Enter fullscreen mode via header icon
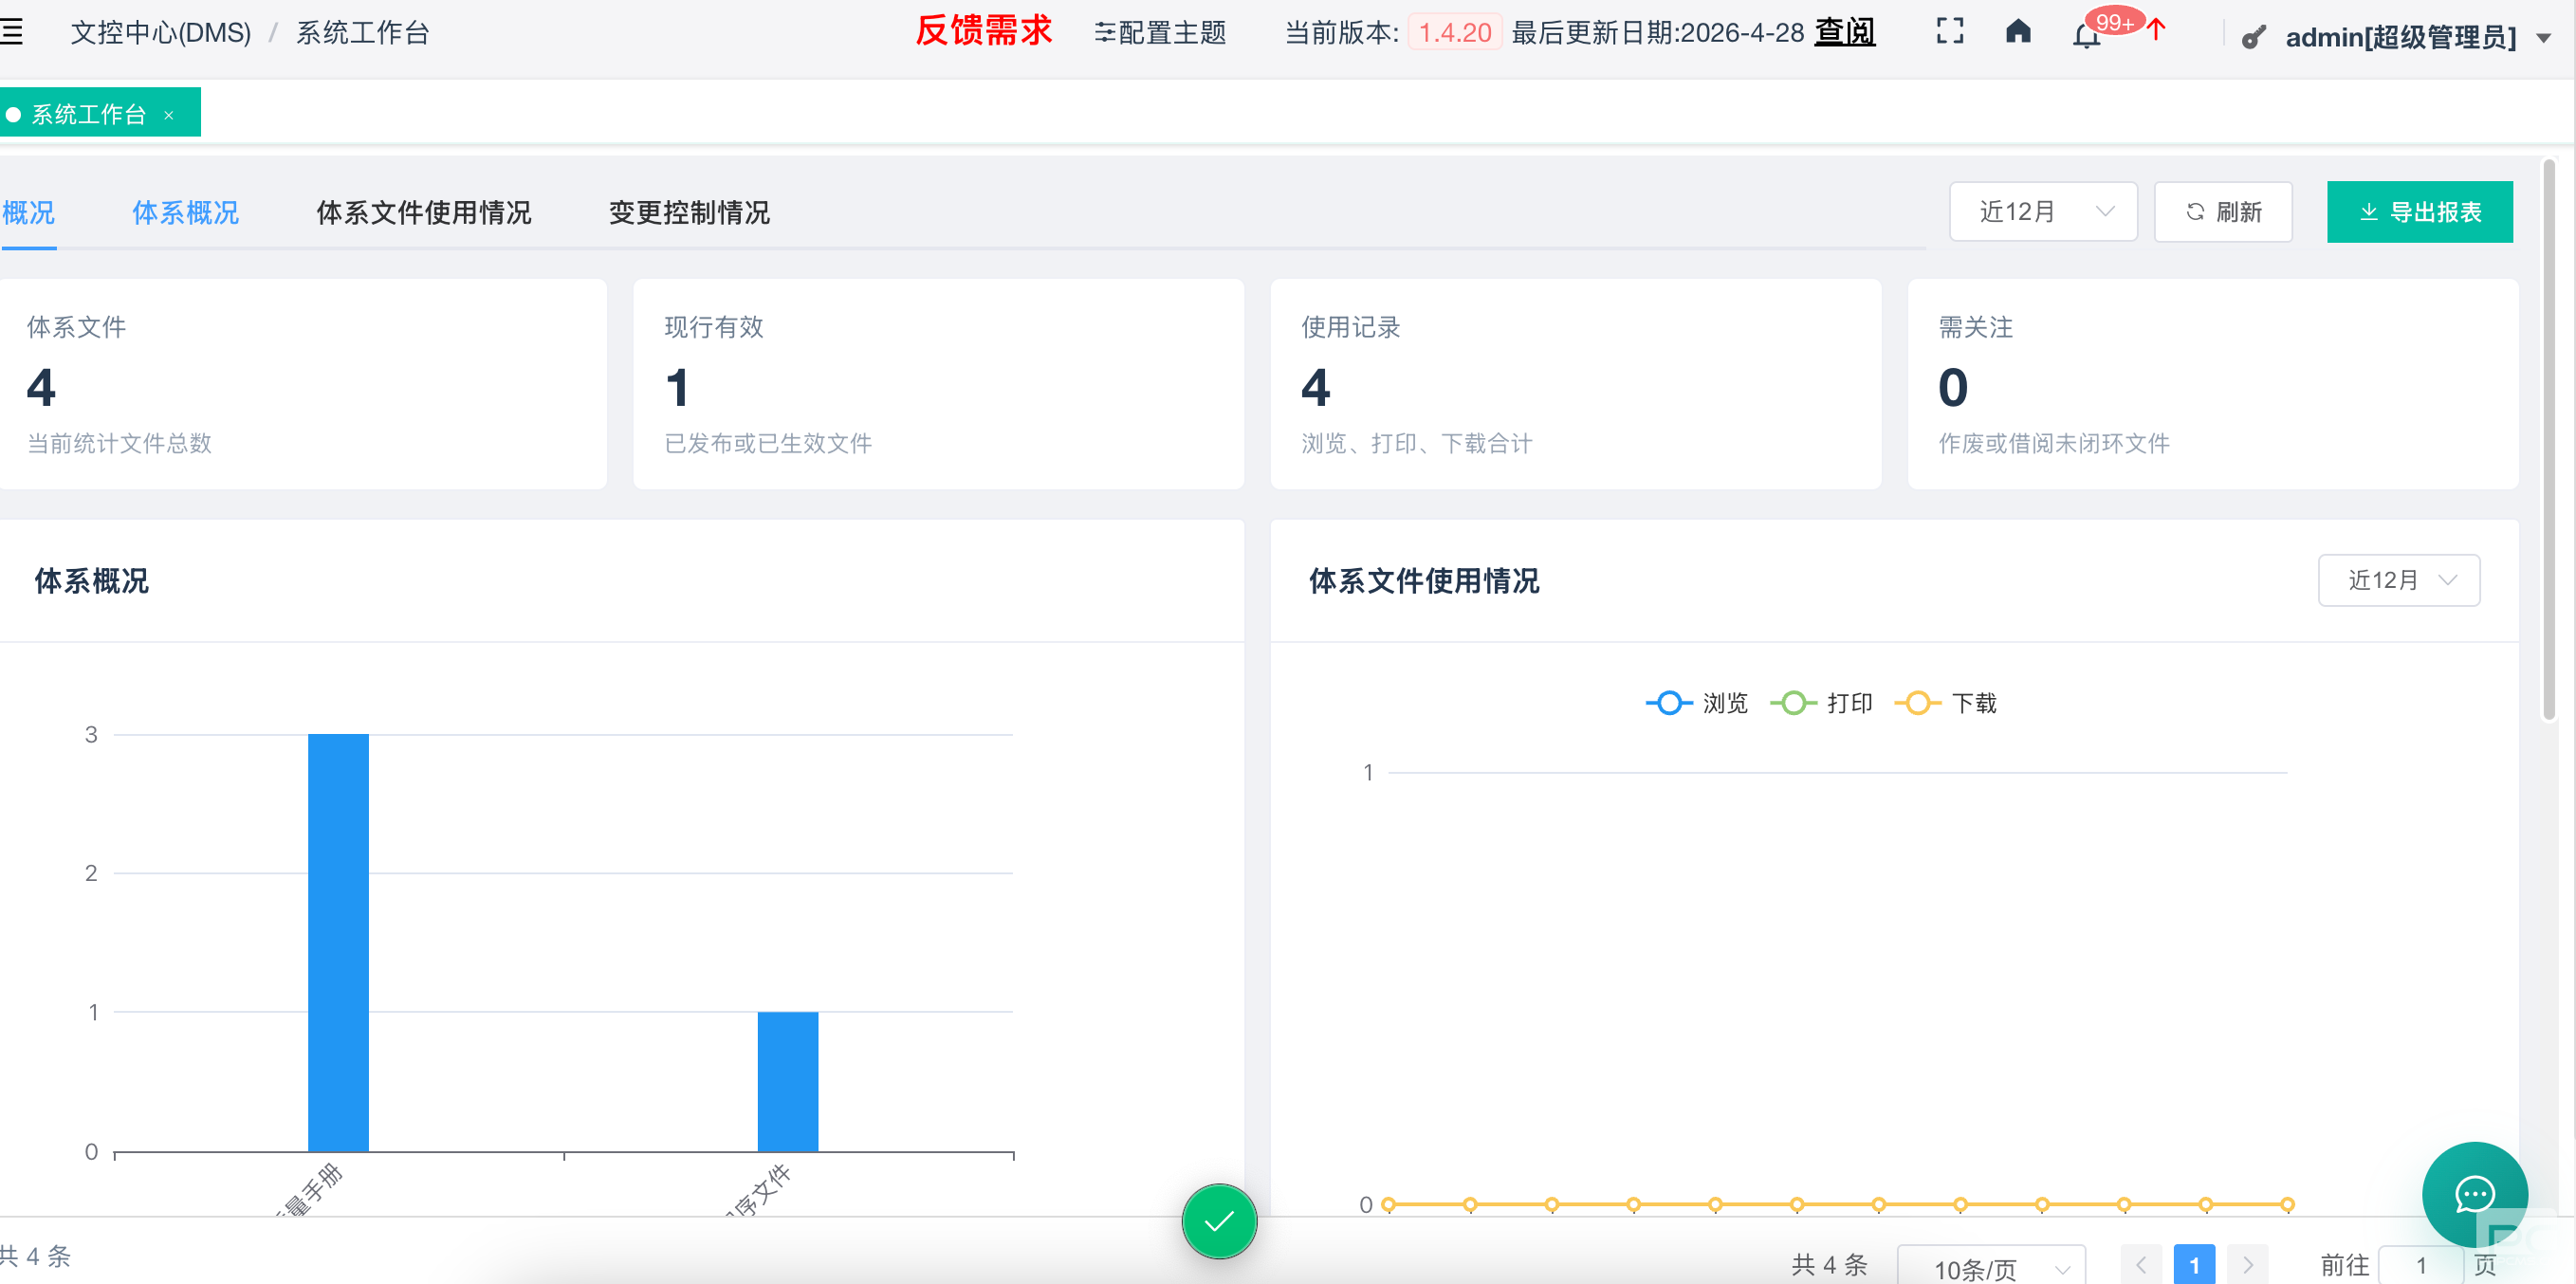 1949,32
